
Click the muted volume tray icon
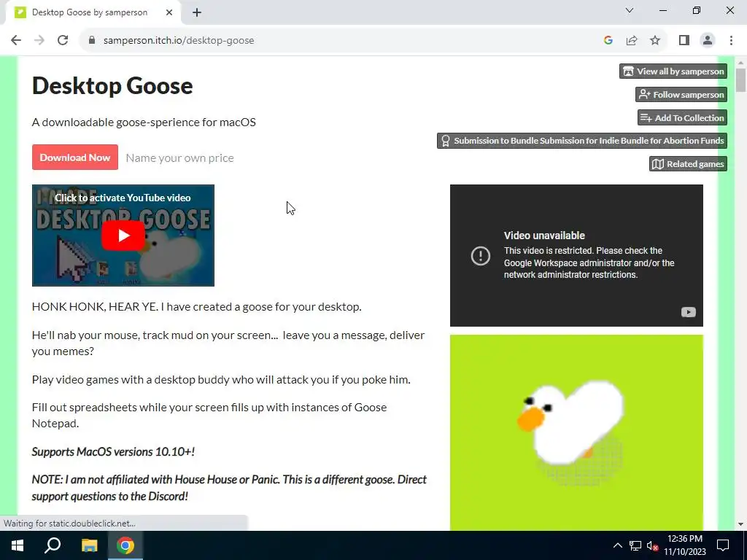point(653,545)
